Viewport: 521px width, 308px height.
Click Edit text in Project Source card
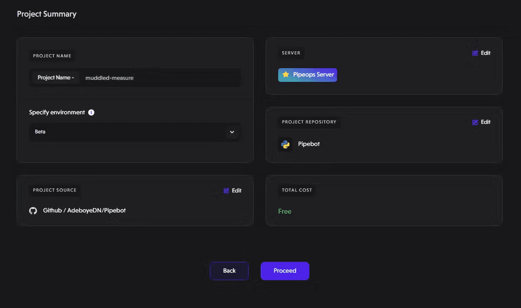pos(237,191)
